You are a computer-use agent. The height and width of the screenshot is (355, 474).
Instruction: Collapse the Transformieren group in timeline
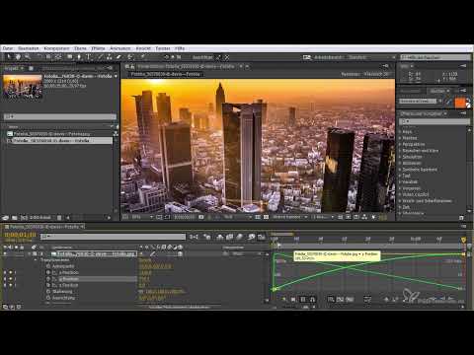pyautogui.click(x=36, y=260)
